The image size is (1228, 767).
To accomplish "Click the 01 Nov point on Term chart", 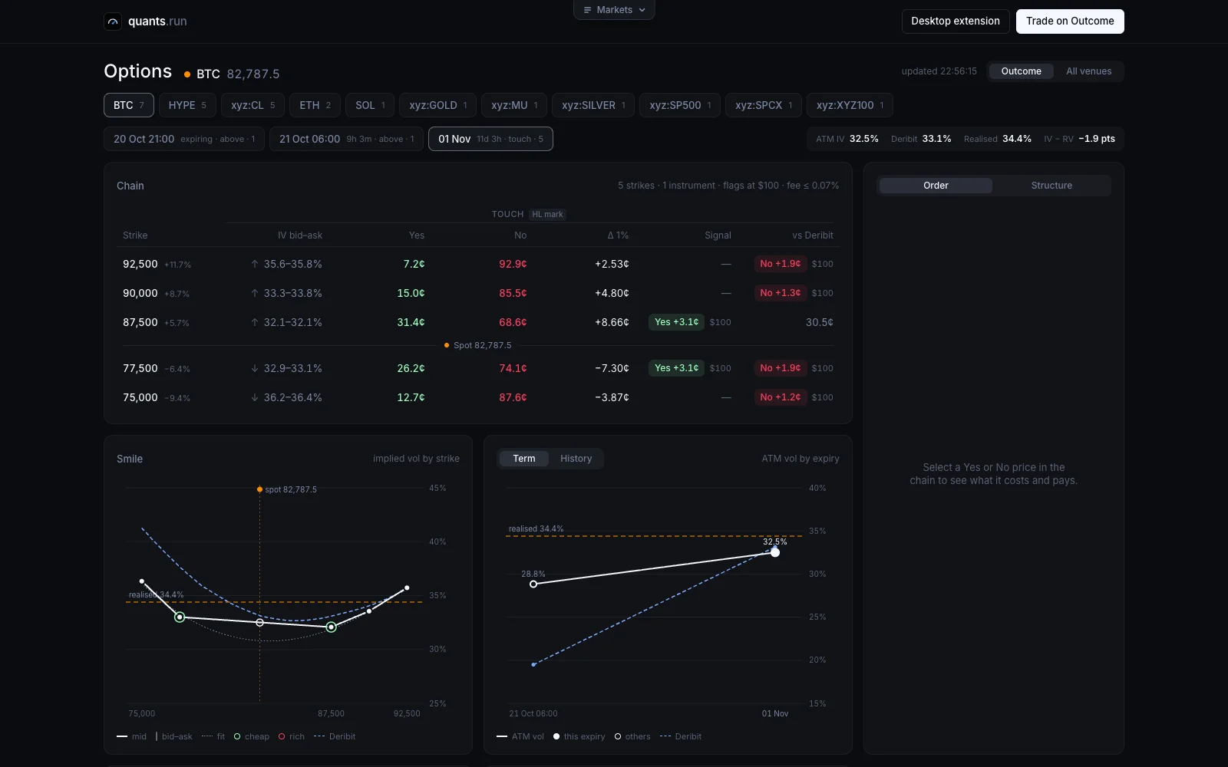I will coord(775,552).
